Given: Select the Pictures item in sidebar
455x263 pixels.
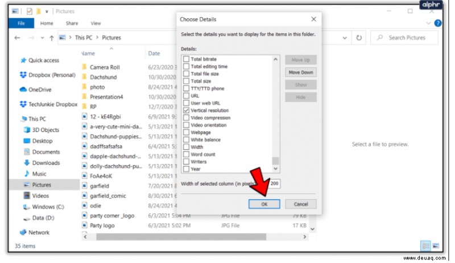Looking at the screenshot, I should pyautogui.click(x=44, y=184).
